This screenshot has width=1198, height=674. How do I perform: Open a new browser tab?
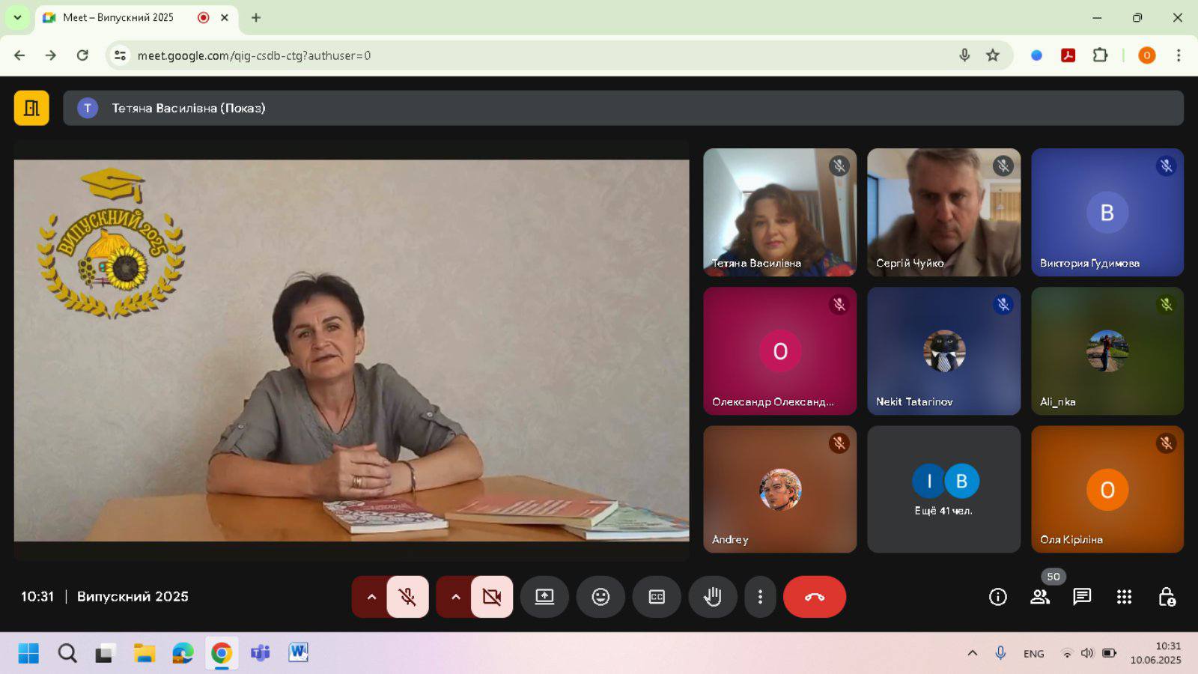coord(256,17)
